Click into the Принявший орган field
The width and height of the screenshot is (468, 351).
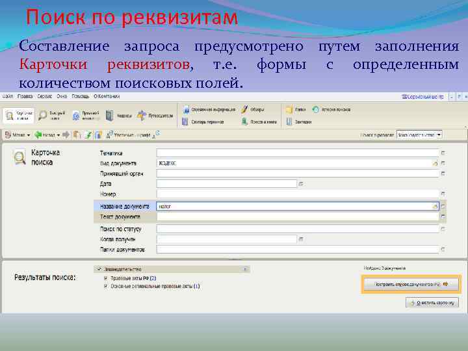[298, 174]
